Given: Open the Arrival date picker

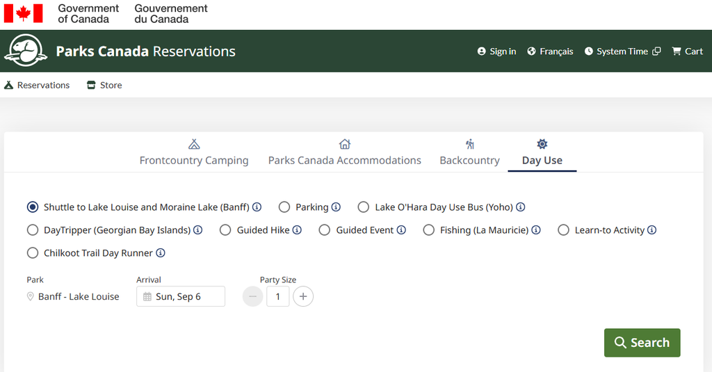Looking at the screenshot, I should coord(181,297).
